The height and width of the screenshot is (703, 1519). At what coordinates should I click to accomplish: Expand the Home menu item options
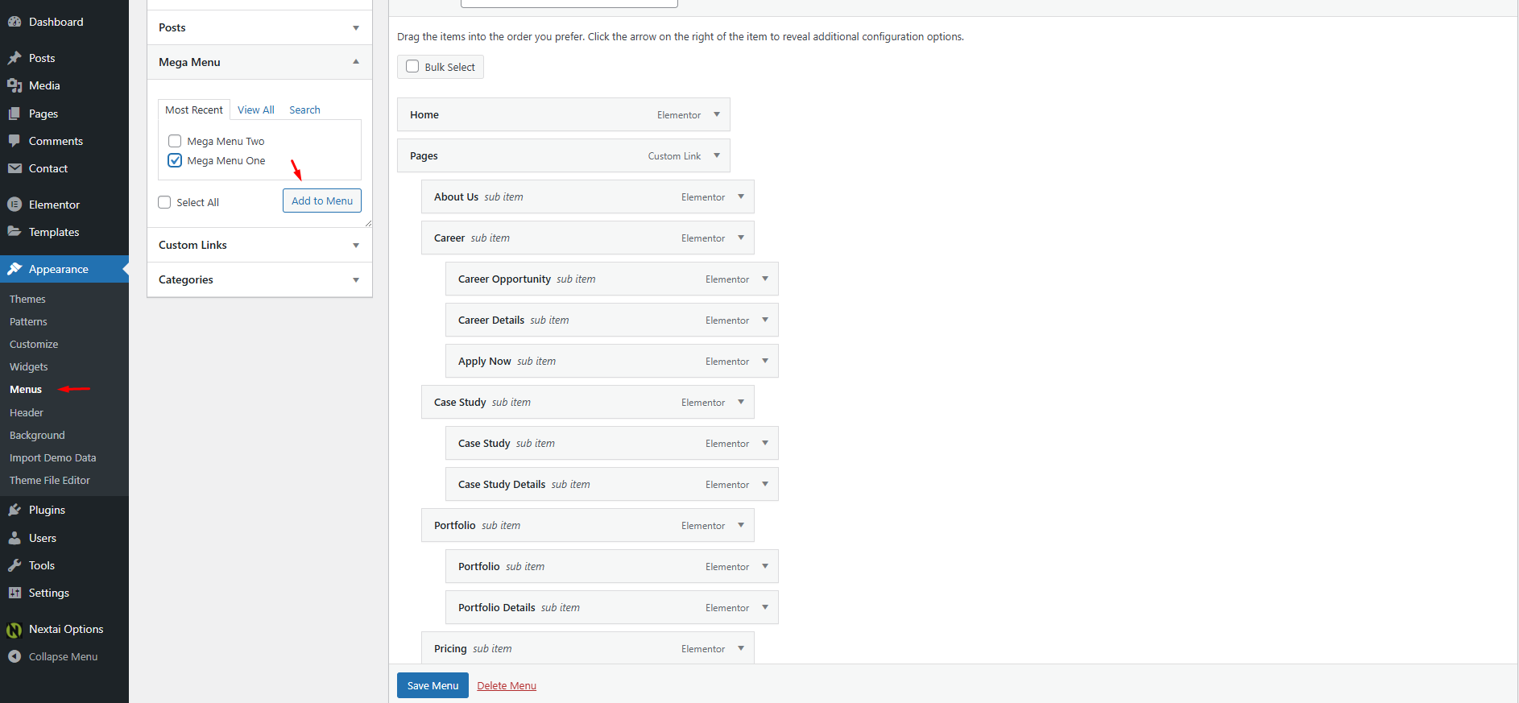[x=717, y=114]
